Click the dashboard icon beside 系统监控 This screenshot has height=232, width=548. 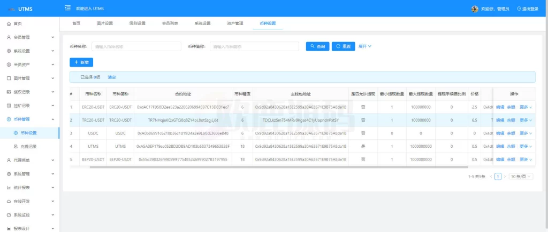pyautogui.click(x=9, y=215)
